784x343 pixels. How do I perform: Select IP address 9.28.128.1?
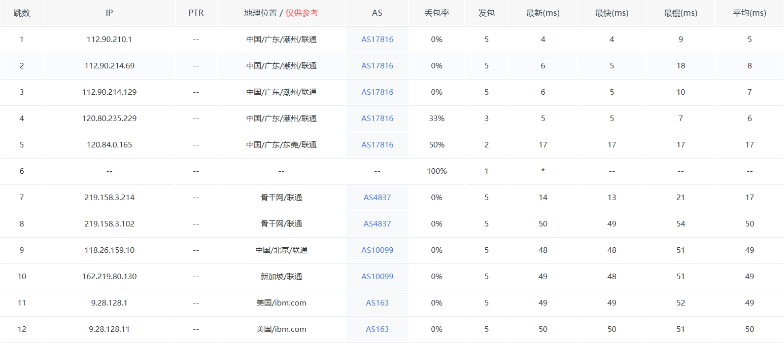click(109, 302)
